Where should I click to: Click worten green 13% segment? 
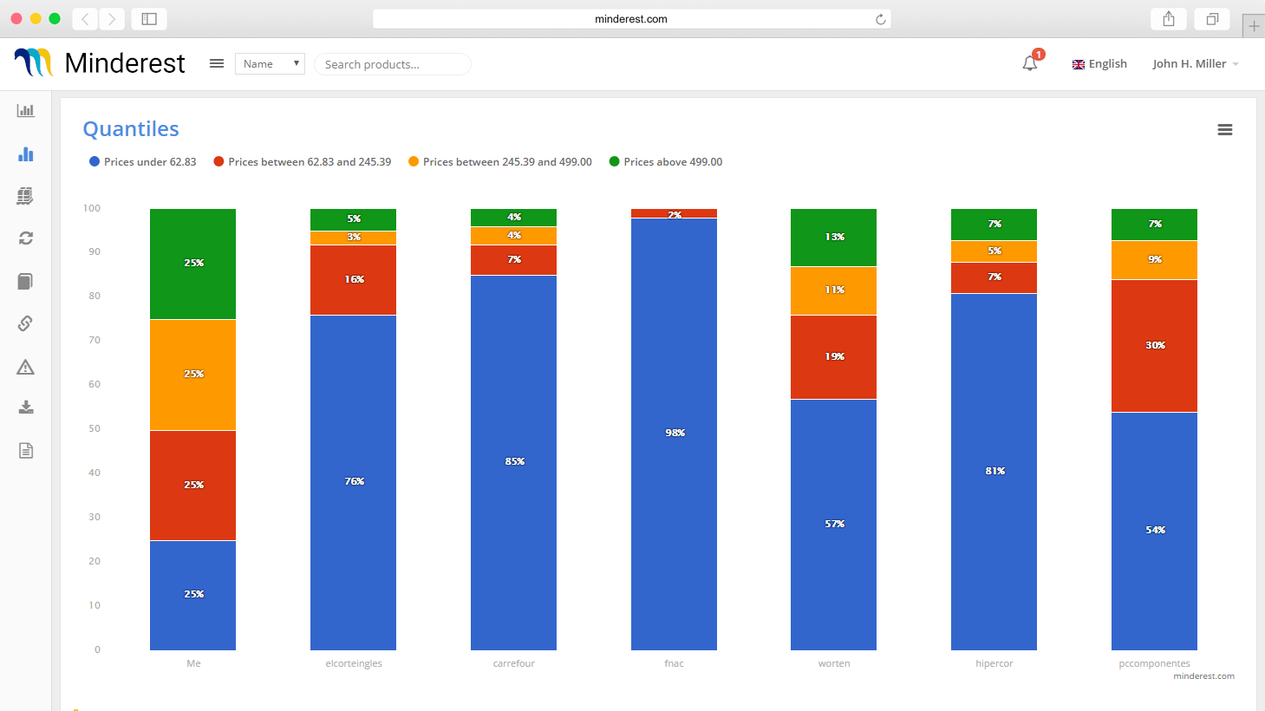coord(833,238)
